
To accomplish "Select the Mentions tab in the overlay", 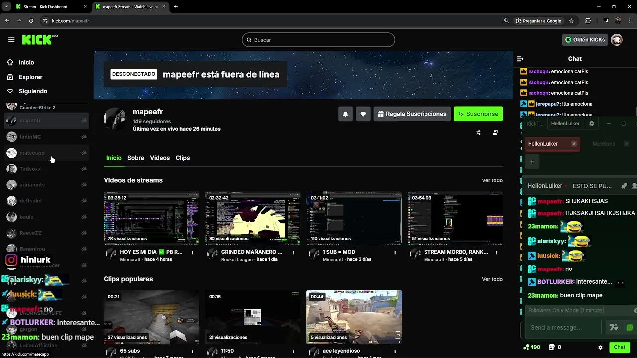I will [x=604, y=144].
